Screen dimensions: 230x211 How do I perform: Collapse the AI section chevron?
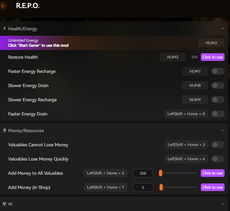[x=222, y=204]
